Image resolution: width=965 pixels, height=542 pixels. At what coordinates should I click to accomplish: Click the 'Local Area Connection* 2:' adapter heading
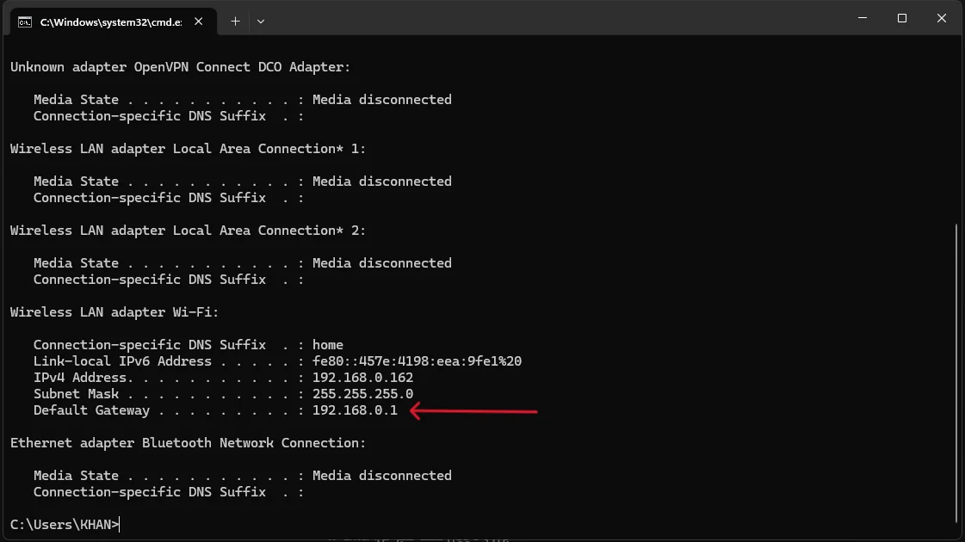(188, 231)
